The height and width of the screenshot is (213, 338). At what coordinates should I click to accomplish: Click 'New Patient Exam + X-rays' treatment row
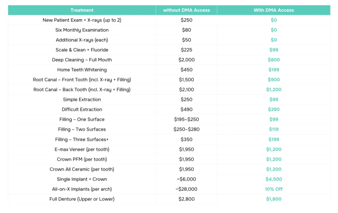tap(82, 20)
